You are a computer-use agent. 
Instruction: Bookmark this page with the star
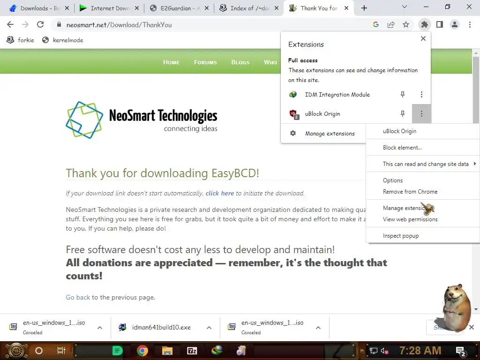pos(406,24)
